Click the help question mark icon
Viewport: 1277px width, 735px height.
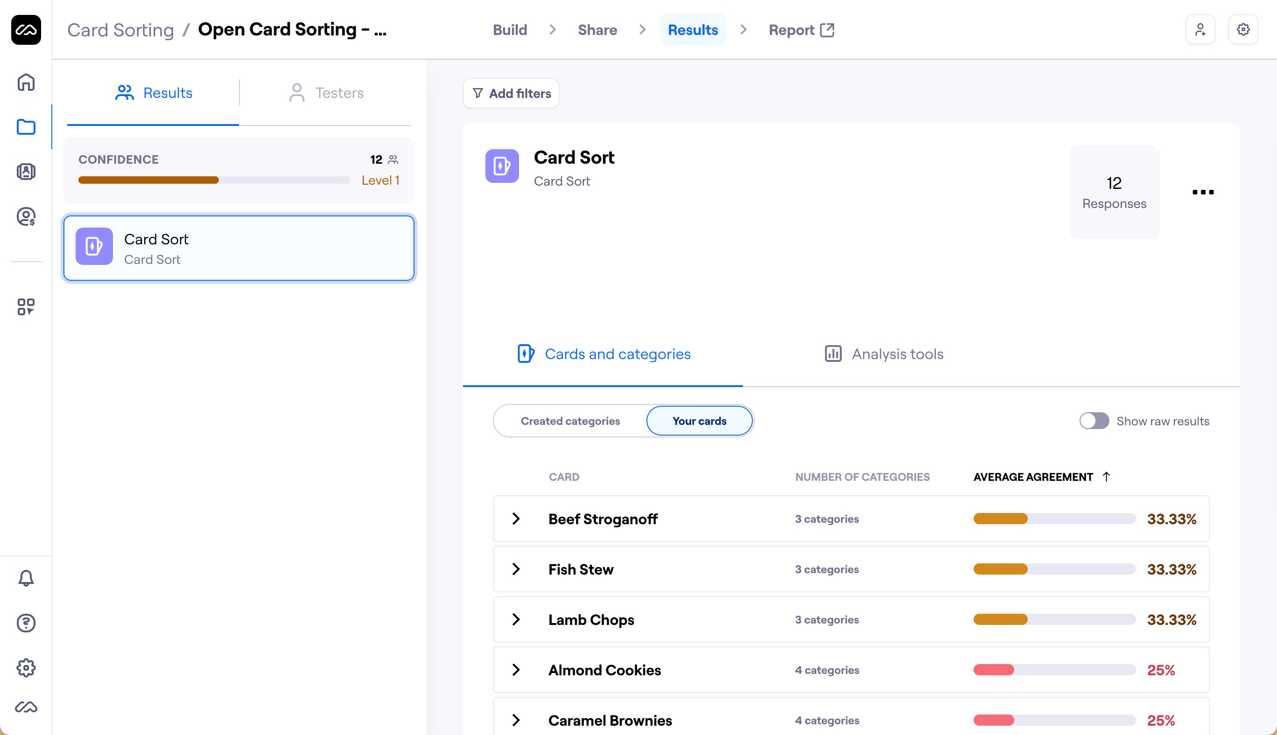26,623
